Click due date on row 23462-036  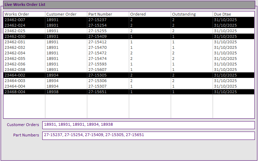point(225,64)
